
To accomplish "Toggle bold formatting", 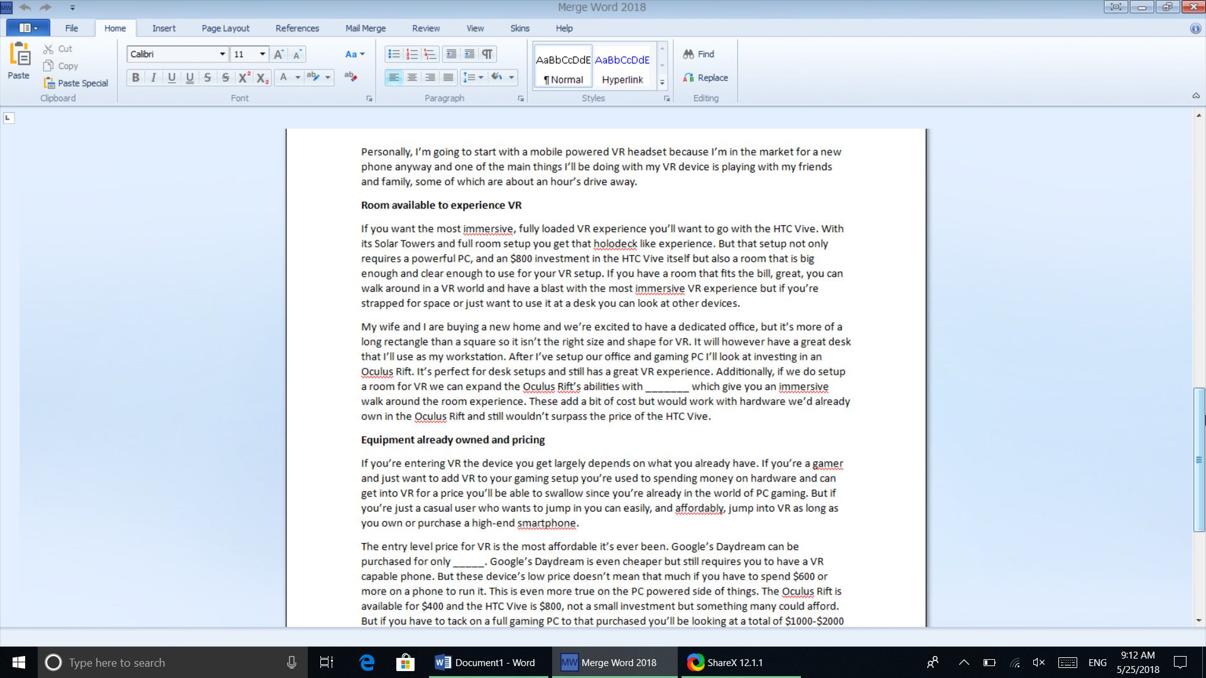I will (135, 77).
